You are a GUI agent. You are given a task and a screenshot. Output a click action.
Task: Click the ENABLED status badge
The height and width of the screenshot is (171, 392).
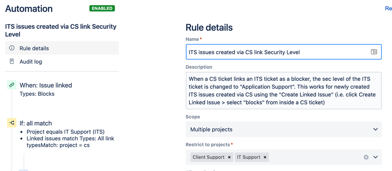(102, 8)
